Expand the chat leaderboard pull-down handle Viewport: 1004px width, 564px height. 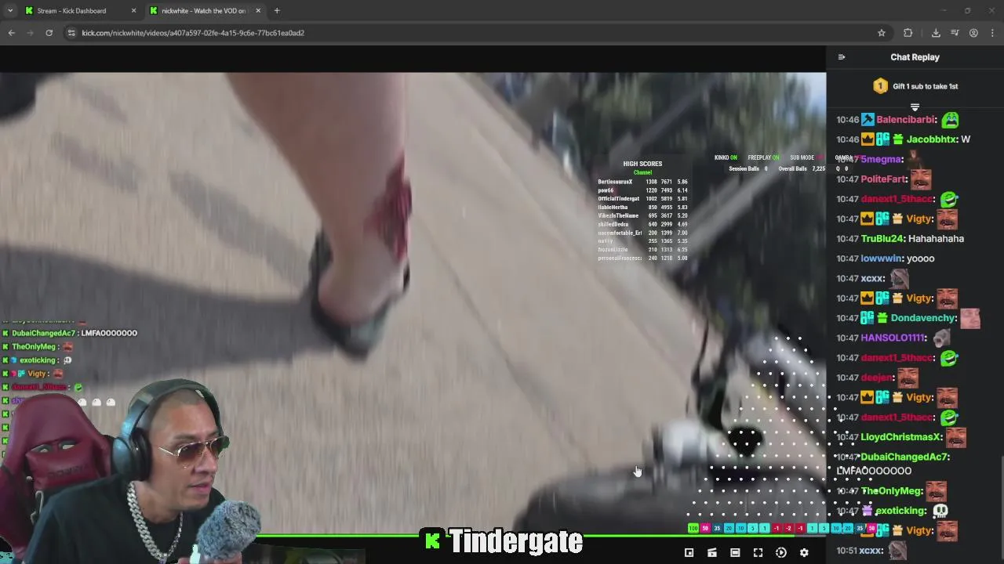click(x=915, y=107)
